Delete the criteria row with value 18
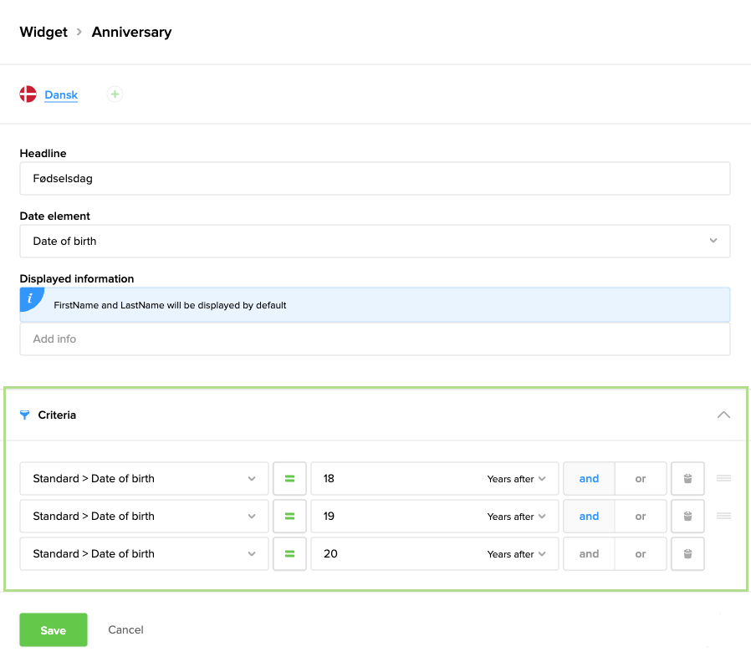 coord(687,479)
